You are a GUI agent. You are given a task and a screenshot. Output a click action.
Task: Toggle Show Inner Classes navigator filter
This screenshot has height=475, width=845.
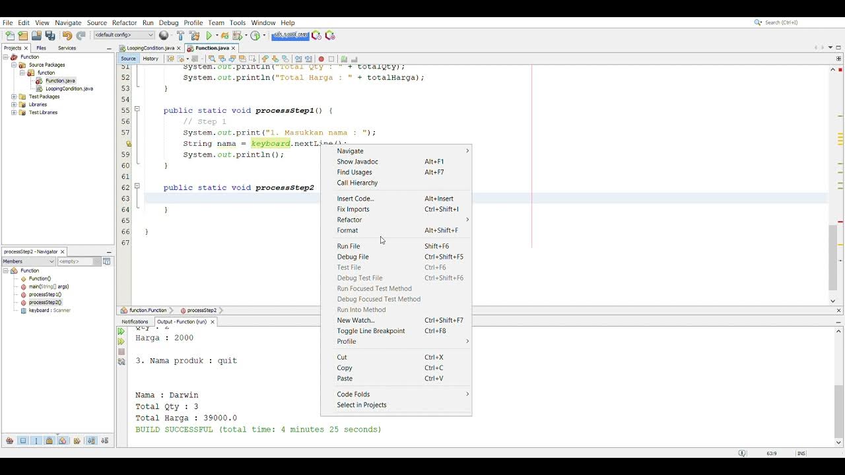(x=63, y=441)
